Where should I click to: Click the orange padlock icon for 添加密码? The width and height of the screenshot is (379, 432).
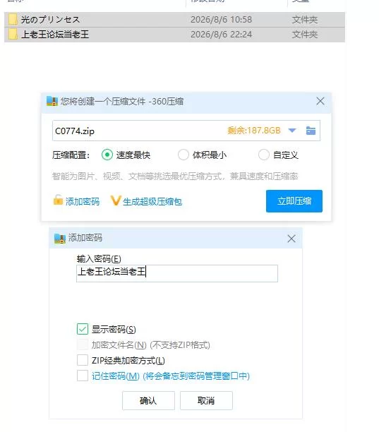tap(58, 200)
